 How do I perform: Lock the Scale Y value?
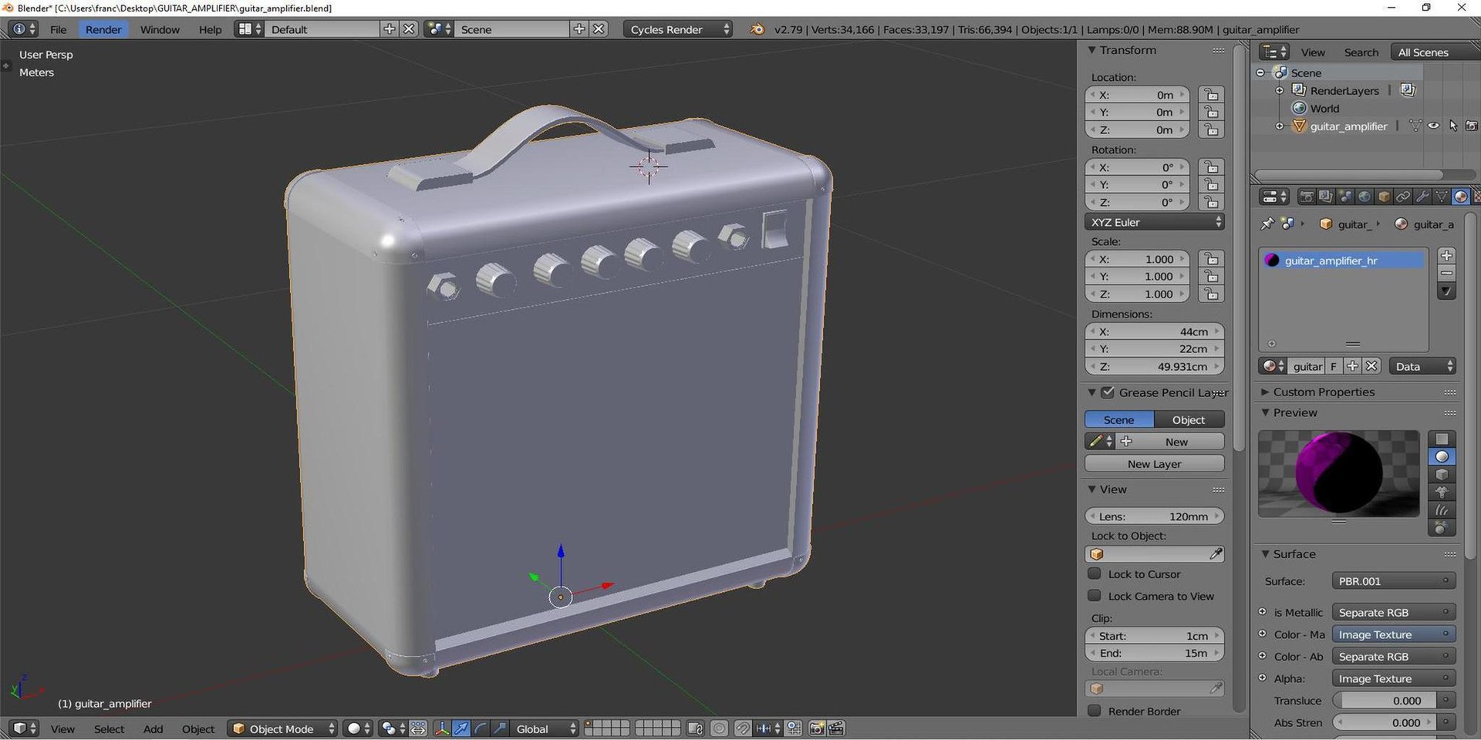(x=1211, y=276)
